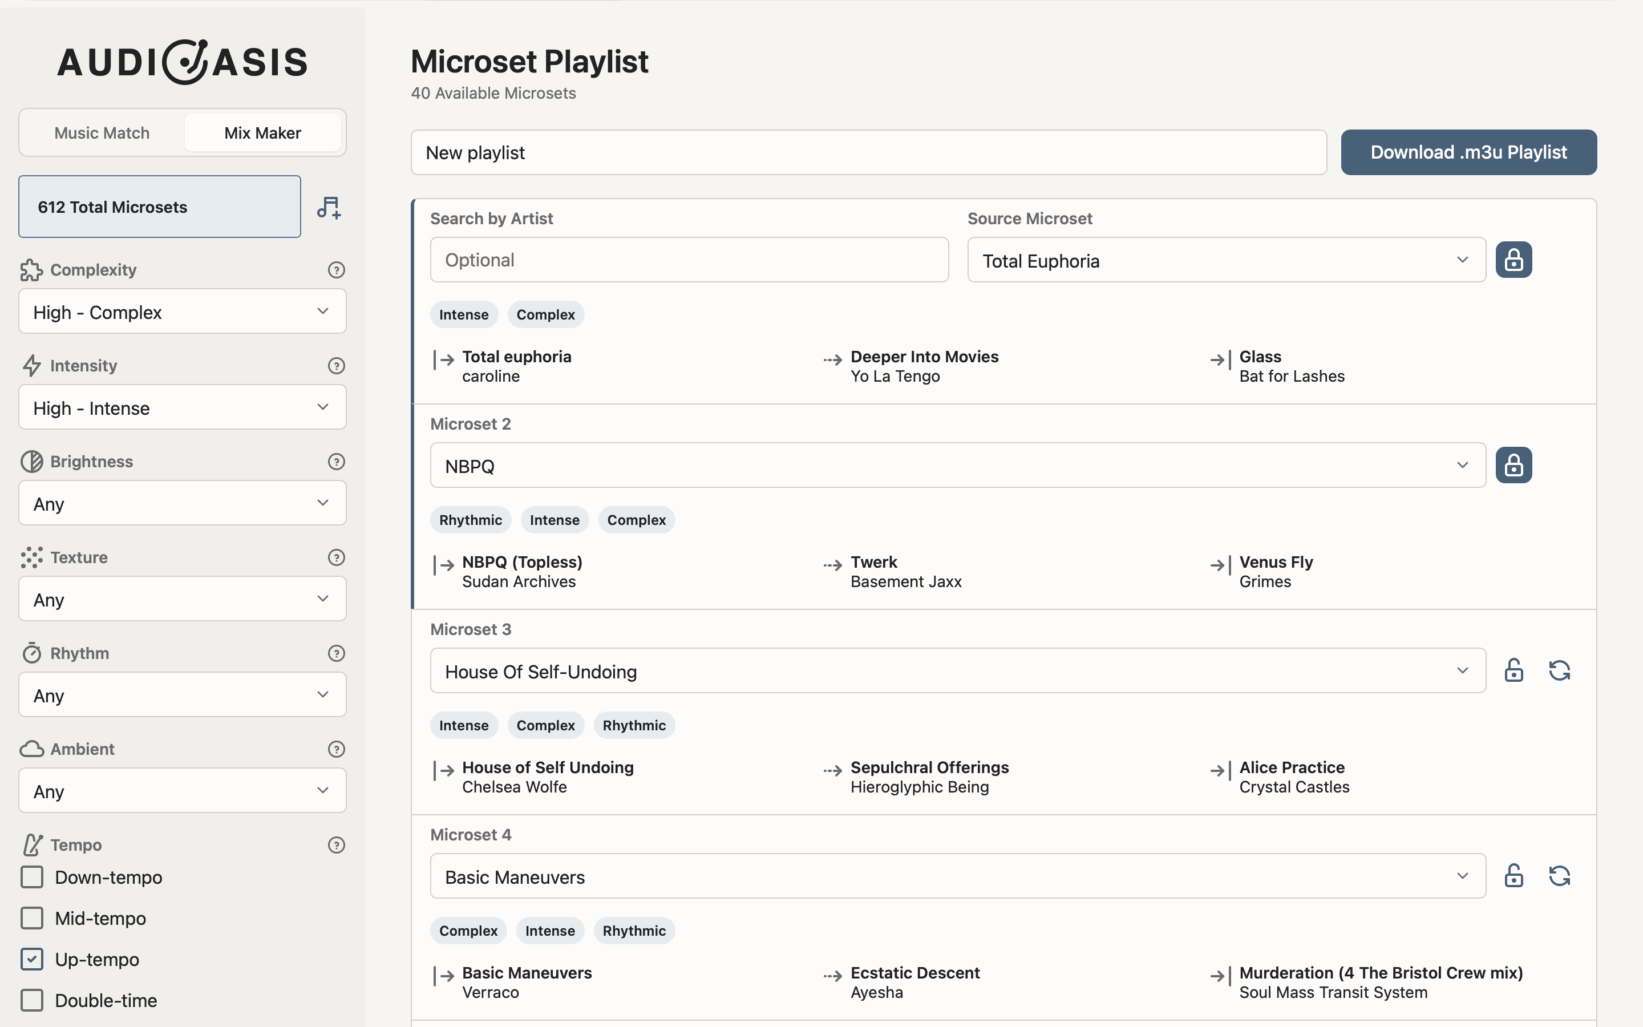Click the Search by Artist field

coord(689,260)
